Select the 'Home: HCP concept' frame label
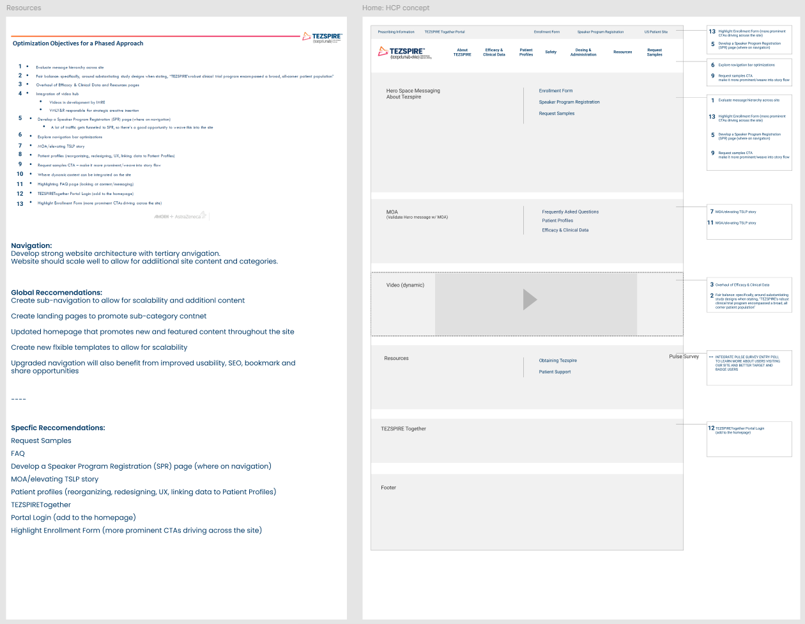 pyautogui.click(x=395, y=8)
